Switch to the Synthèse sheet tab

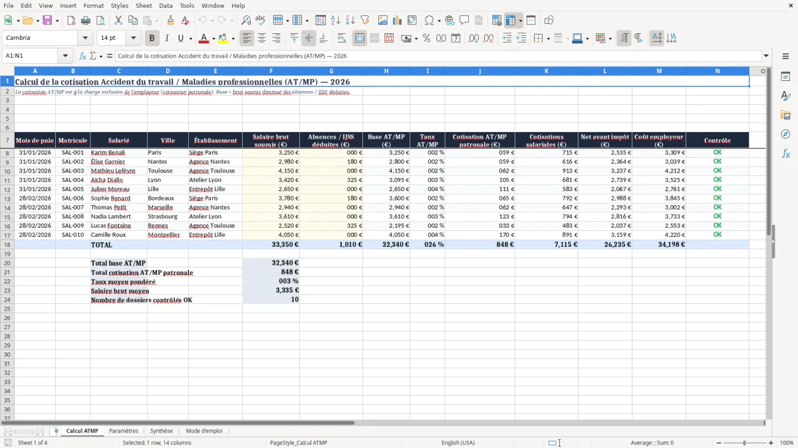point(162,431)
